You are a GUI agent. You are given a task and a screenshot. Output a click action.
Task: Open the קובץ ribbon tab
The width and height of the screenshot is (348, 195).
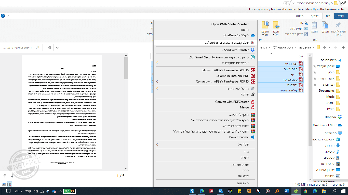click(341, 16)
